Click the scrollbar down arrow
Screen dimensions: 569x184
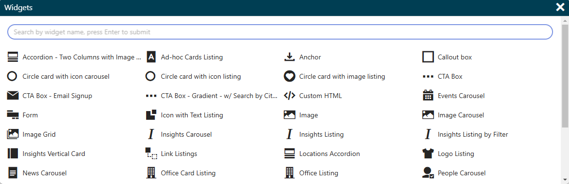coord(565,179)
